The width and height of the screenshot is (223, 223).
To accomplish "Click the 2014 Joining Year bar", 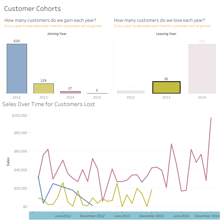I will [x=70, y=92].
